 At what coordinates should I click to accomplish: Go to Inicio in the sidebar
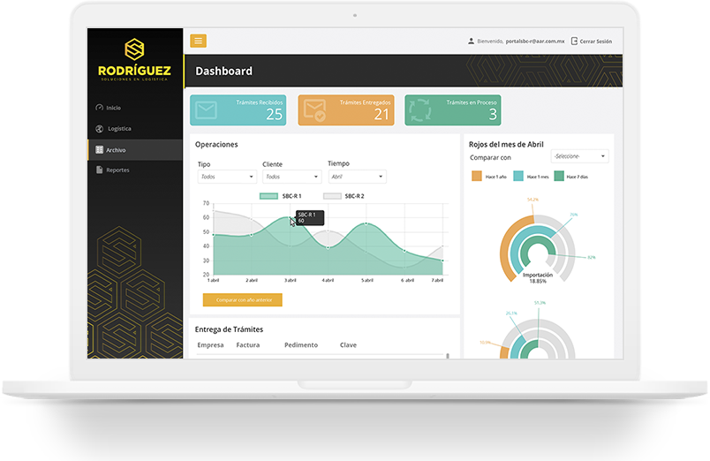[113, 108]
